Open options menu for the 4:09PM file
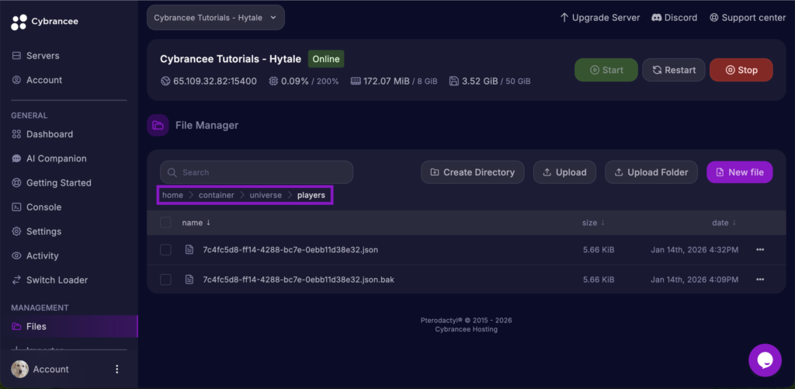The width and height of the screenshot is (795, 389). [760, 280]
